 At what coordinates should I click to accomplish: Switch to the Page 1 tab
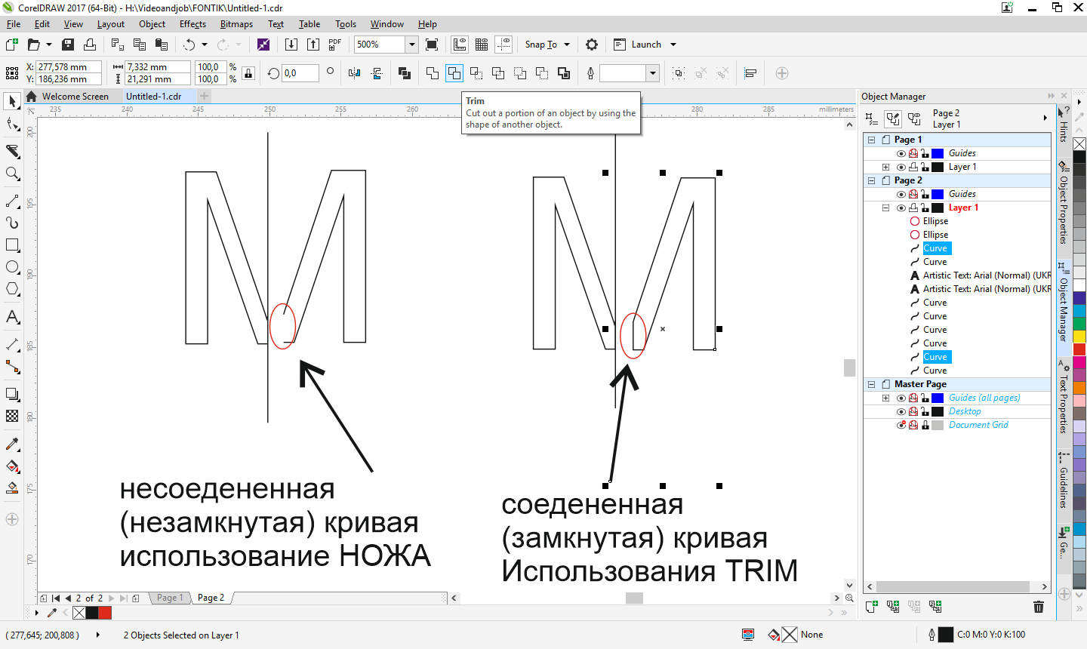tap(169, 598)
